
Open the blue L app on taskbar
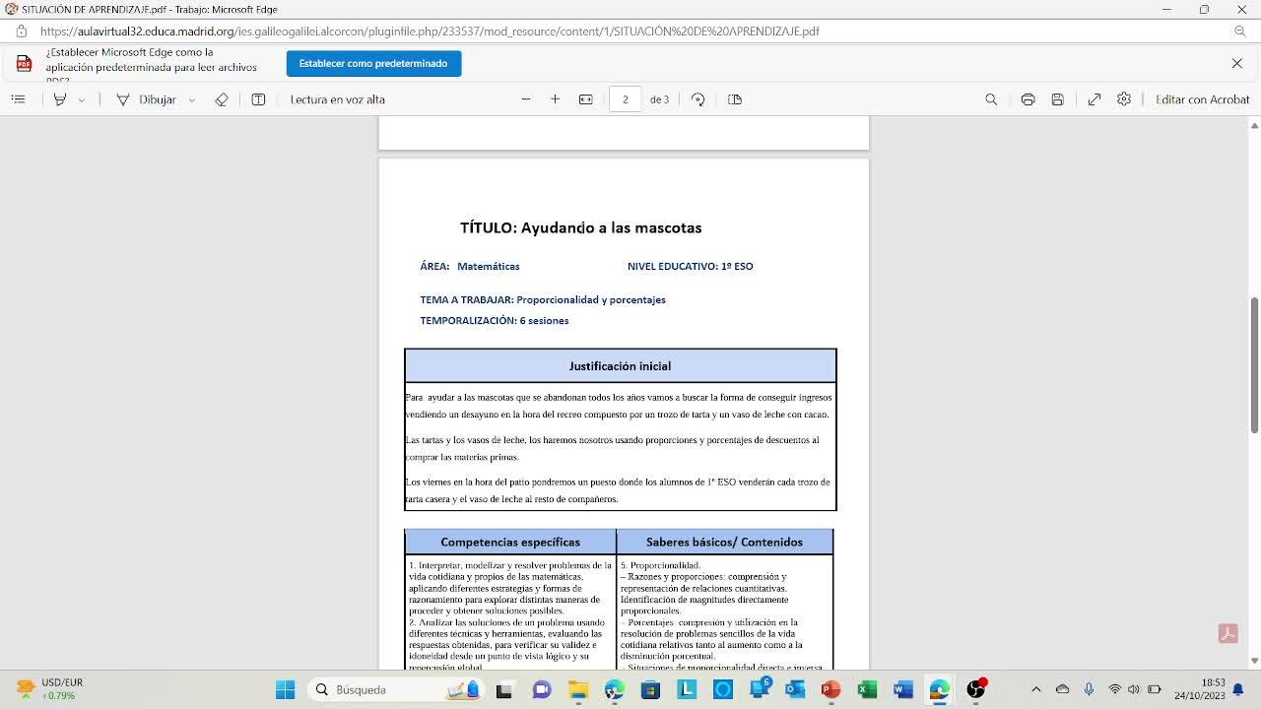pyautogui.click(x=687, y=689)
